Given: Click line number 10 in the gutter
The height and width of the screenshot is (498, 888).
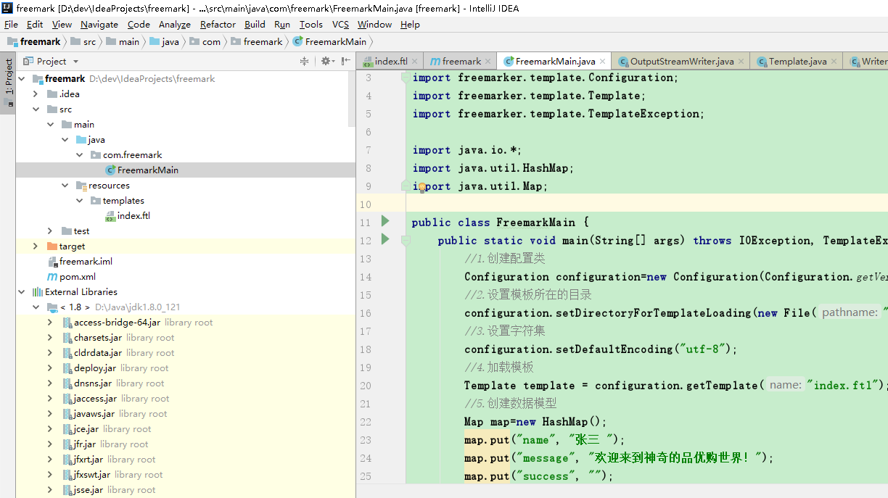Looking at the screenshot, I should click(365, 204).
